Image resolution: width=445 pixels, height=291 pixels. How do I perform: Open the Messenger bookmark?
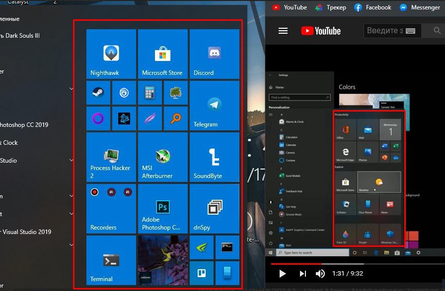[x=420, y=7]
